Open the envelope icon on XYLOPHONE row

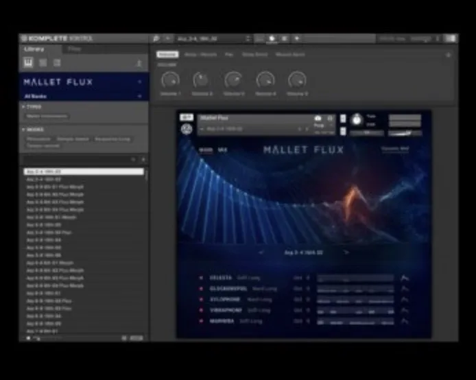(x=405, y=300)
